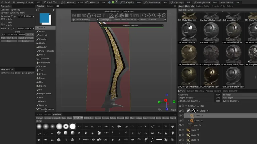Open Add Depth blending dropdown
This screenshot has height=144, width=257.
pyautogui.click(x=240, y=98)
